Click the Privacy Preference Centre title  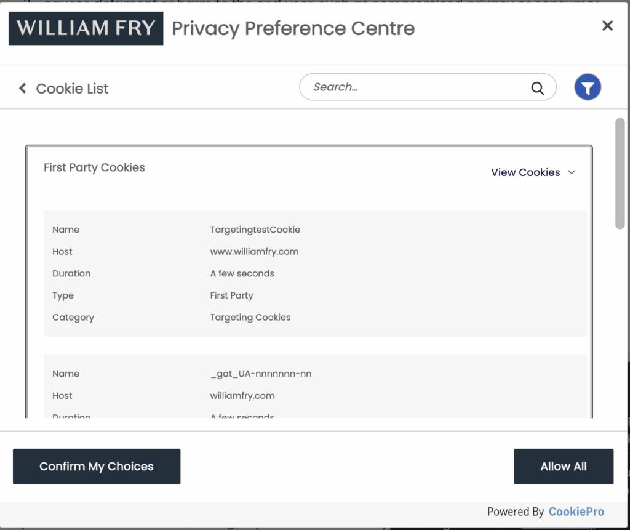tap(293, 28)
